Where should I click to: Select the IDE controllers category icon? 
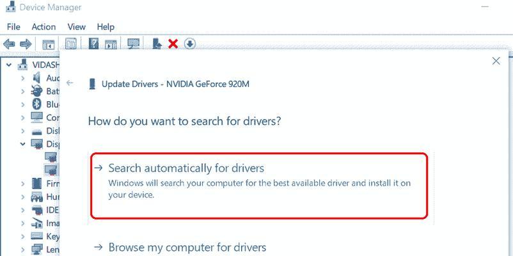[x=36, y=210]
